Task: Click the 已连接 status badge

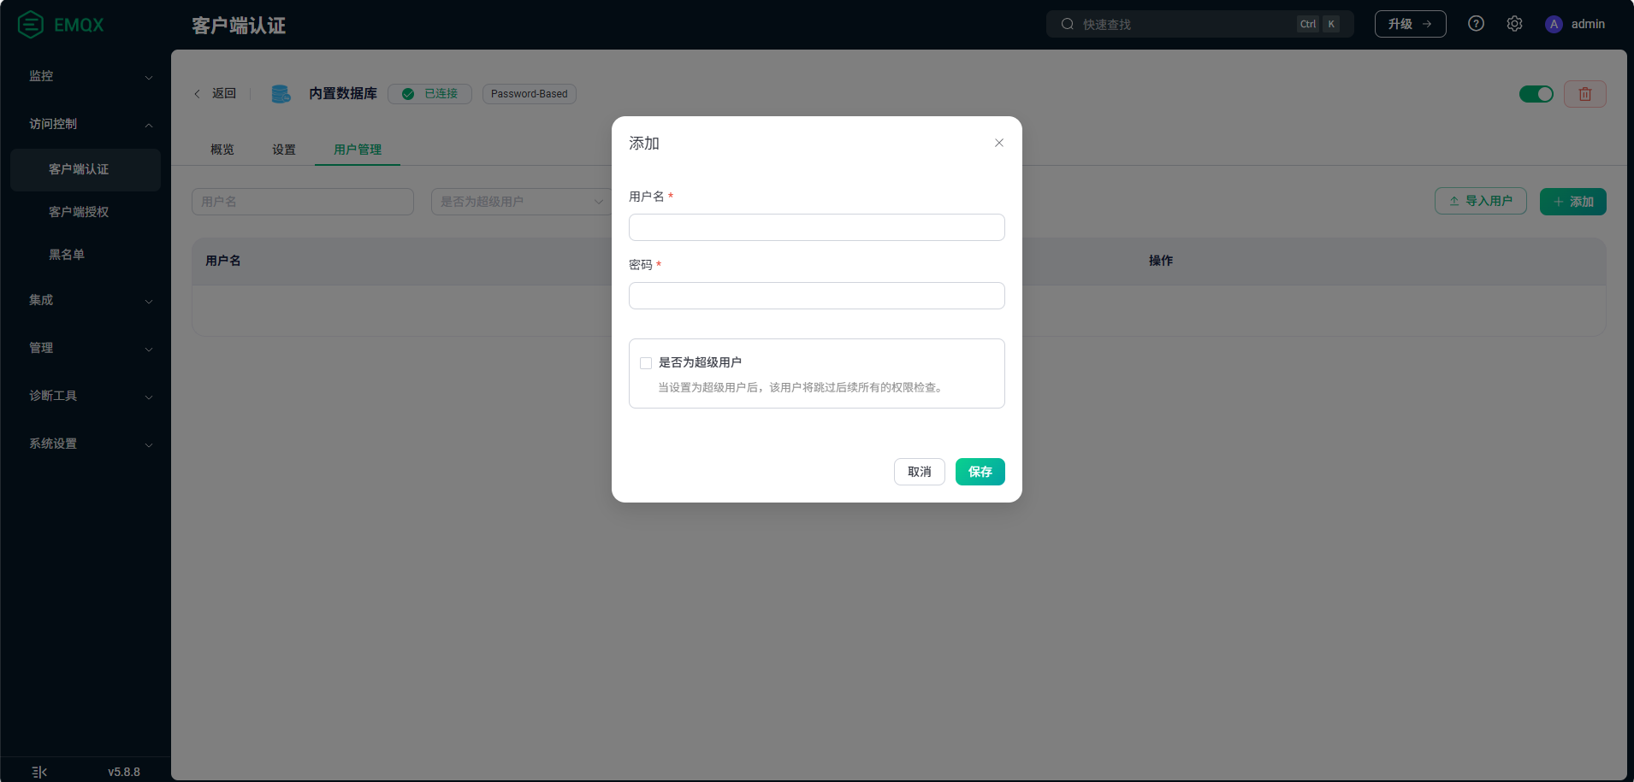Action: [x=430, y=94]
